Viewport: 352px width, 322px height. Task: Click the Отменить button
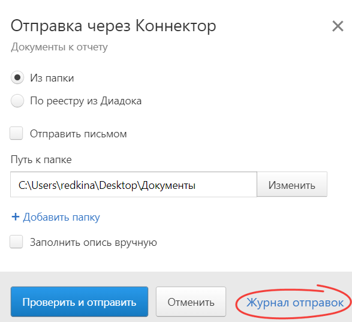click(191, 302)
